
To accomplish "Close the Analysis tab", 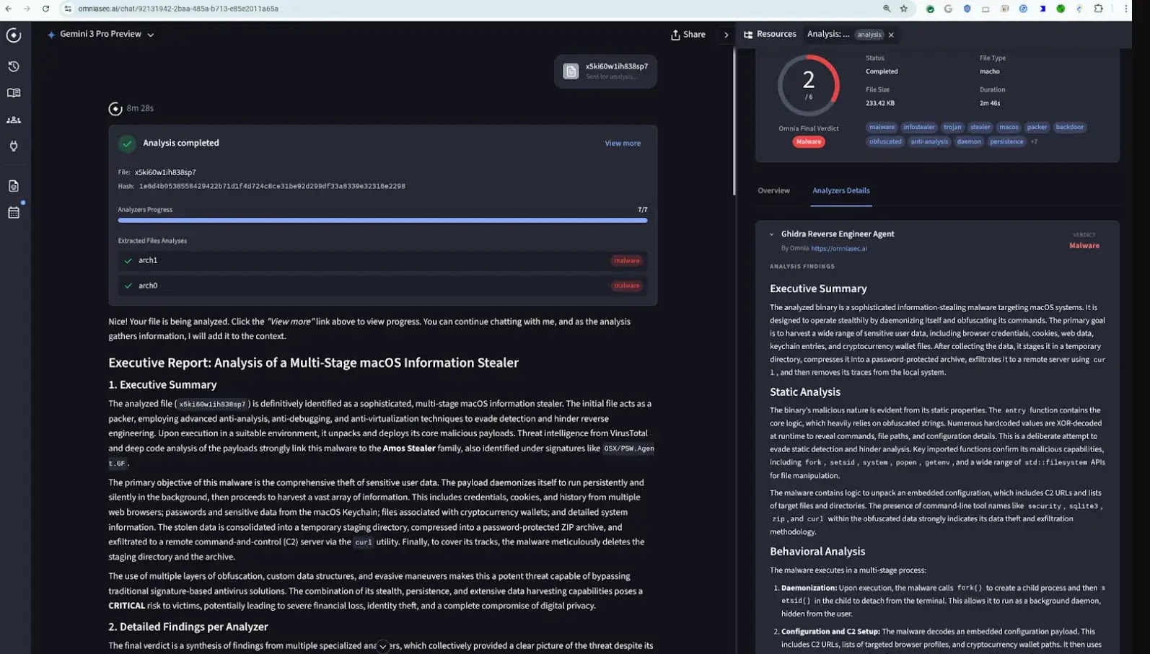I will 891,35.
